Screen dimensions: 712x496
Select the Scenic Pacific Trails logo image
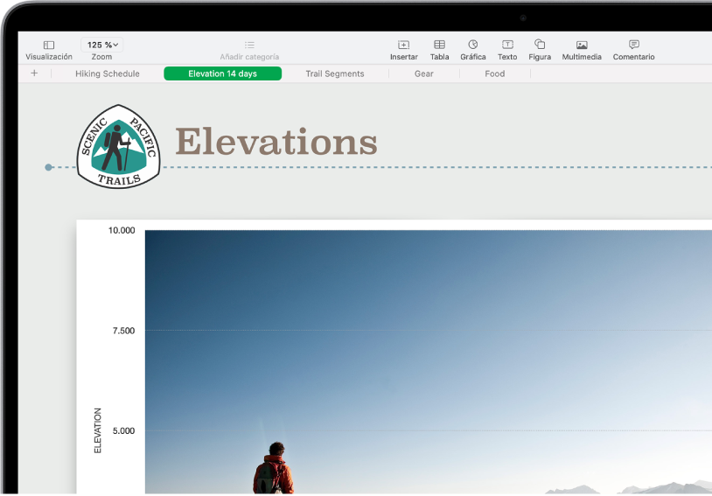click(118, 146)
